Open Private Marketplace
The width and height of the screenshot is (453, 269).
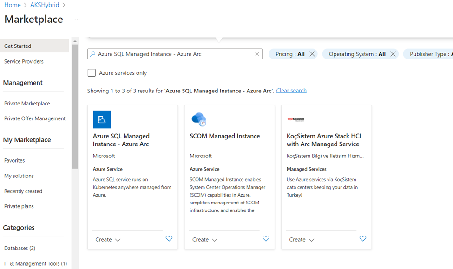pos(27,104)
